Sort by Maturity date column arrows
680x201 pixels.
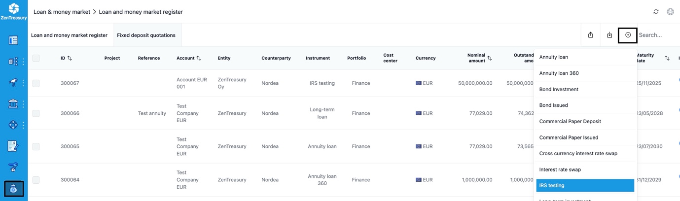point(667,58)
